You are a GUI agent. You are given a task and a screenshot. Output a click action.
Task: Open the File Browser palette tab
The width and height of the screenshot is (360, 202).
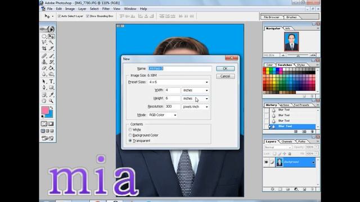click(x=271, y=17)
